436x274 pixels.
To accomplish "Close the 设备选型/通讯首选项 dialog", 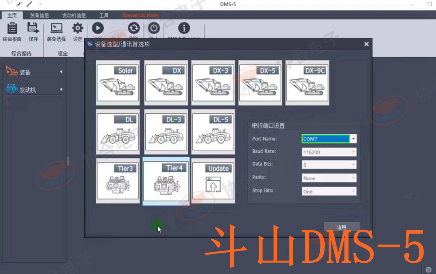I will click(x=367, y=44).
